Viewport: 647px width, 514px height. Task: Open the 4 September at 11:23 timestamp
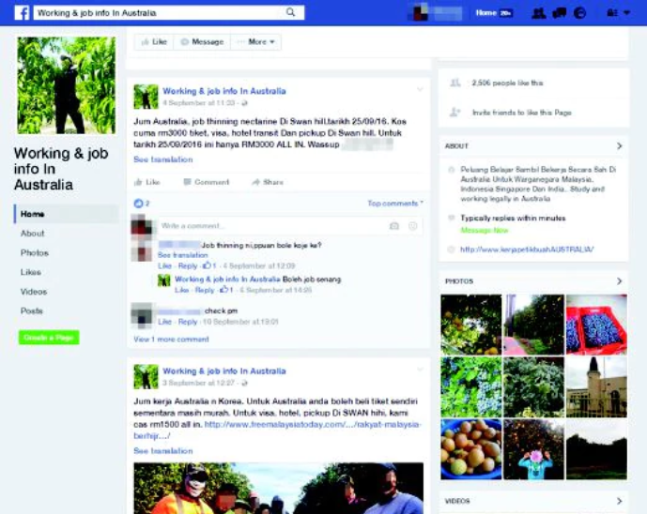coord(198,103)
